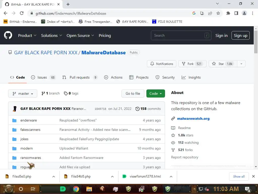Expand the Product menu
258x194 pixels.
27,35
